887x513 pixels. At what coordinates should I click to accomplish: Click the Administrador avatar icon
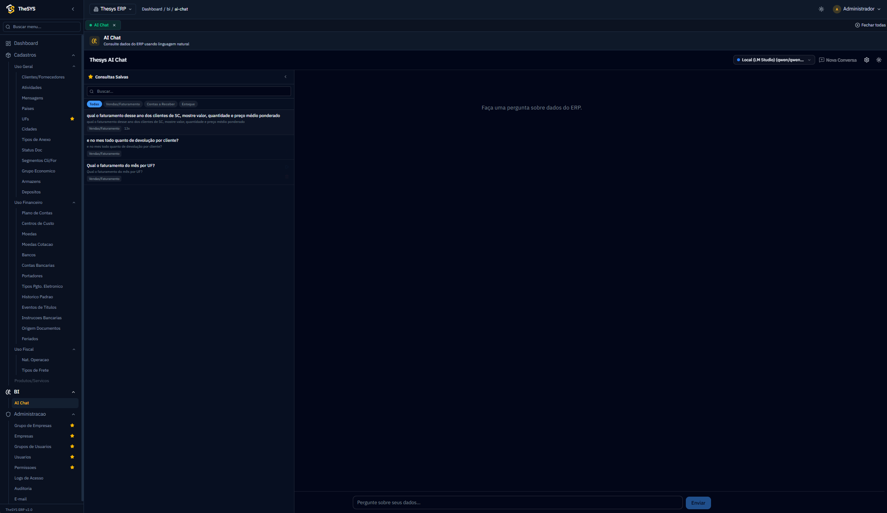tap(837, 9)
